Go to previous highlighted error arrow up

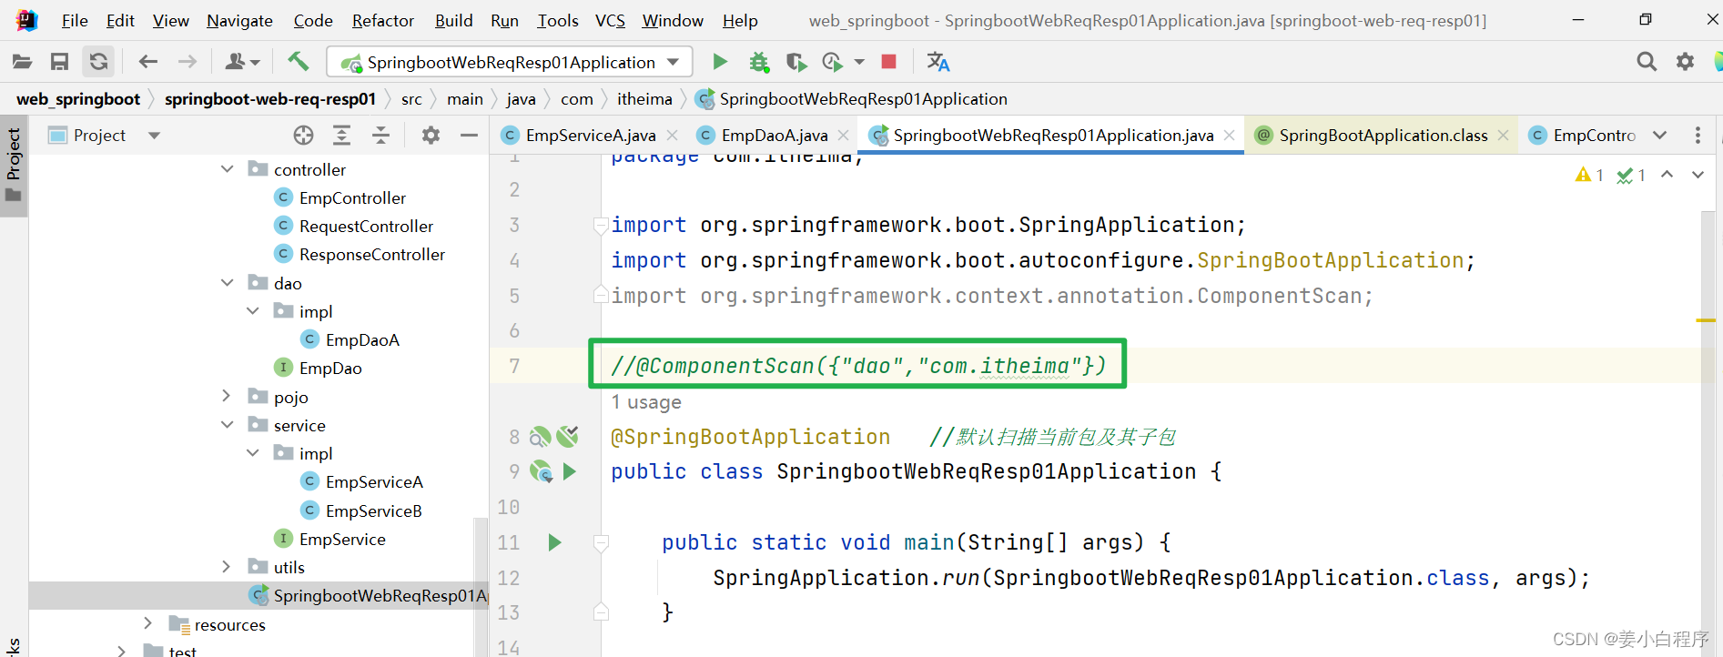click(x=1667, y=175)
